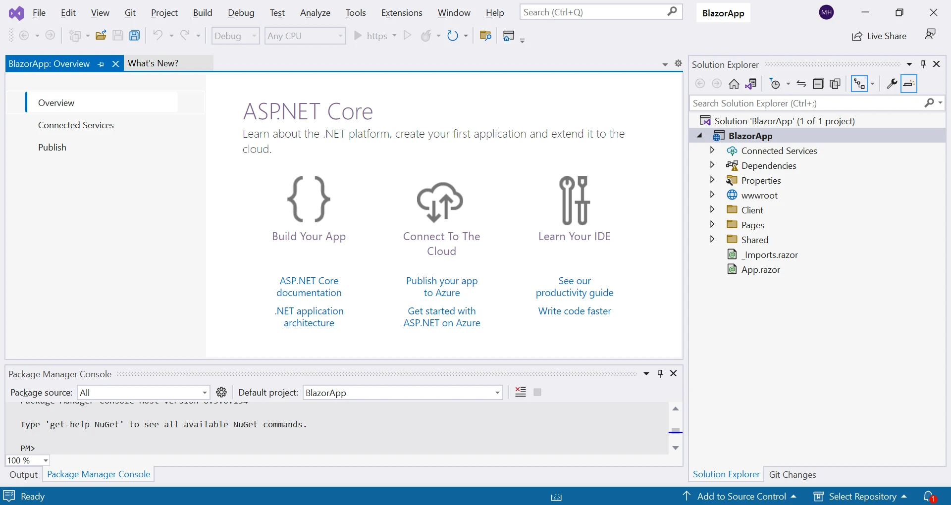The width and height of the screenshot is (951, 505).
Task: Expand the Pages folder node
Action: point(712,224)
